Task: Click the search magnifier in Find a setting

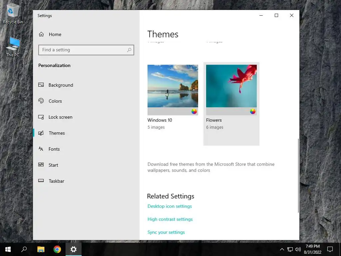Action: pyautogui.click(x=129, y=50)
